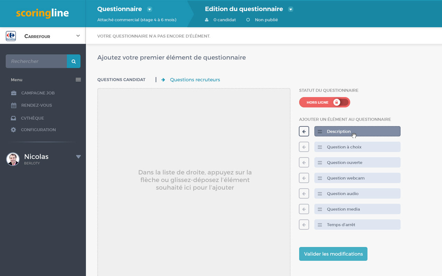Select the Question media element label

tap(343, 209)
